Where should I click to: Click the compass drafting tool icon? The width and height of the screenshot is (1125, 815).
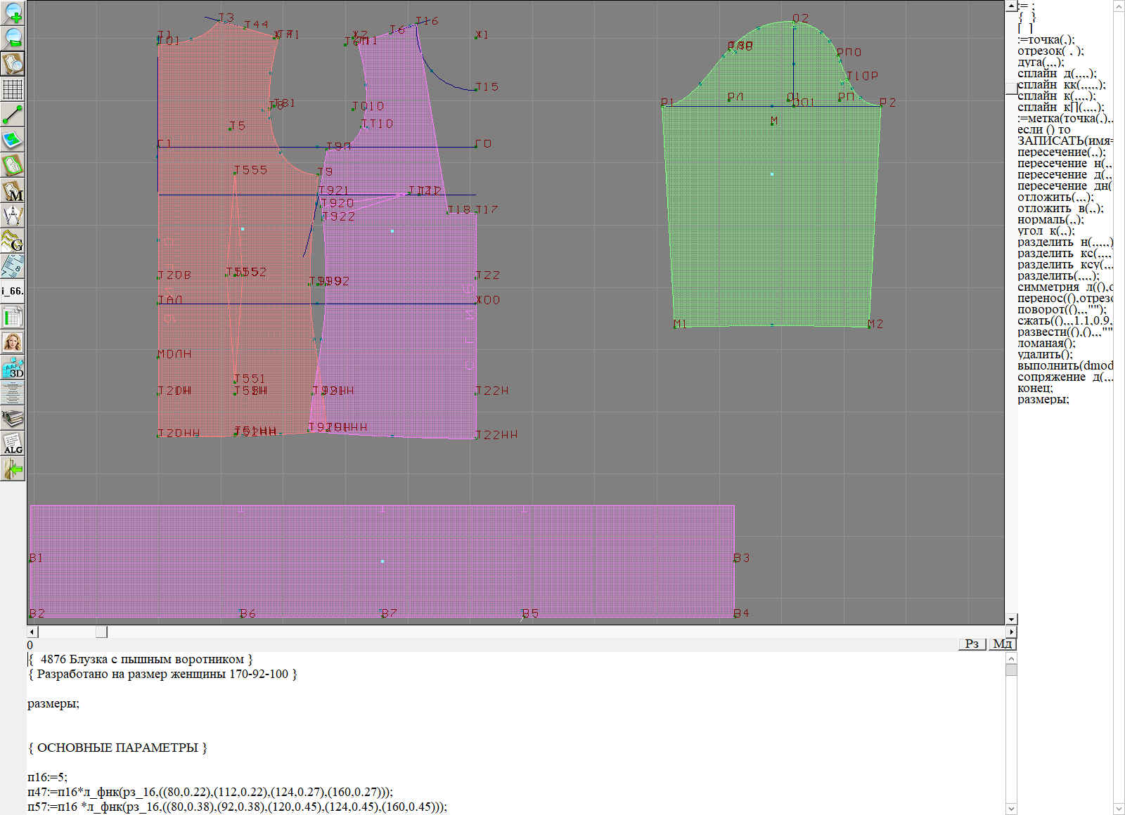pyautogui.click(x=13, y=216)
